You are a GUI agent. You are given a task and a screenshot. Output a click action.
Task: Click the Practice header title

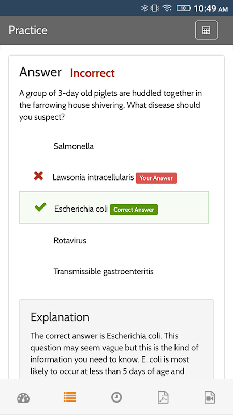pyautogui.click(x=28, y=30)
